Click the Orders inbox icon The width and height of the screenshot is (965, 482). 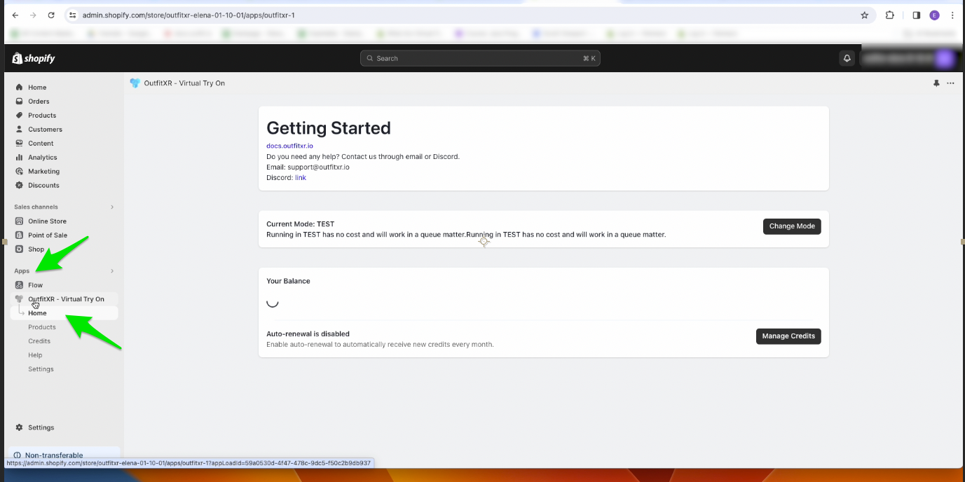pos(19,102)
